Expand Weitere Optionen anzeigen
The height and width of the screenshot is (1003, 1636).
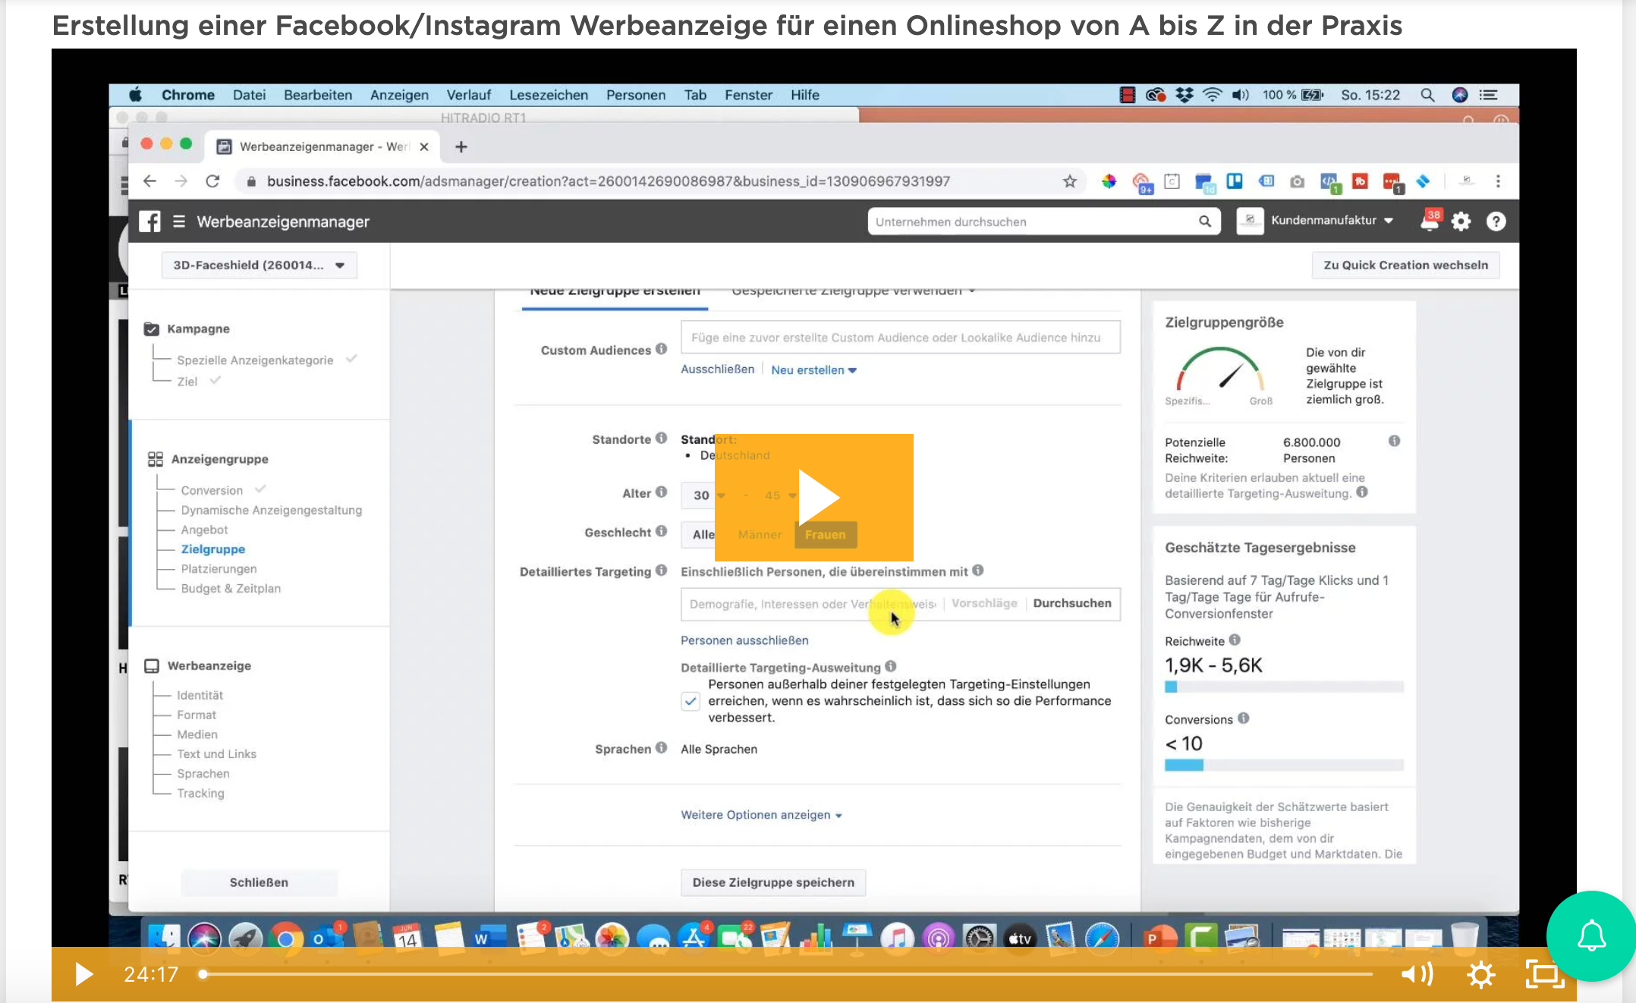[761, 815]
